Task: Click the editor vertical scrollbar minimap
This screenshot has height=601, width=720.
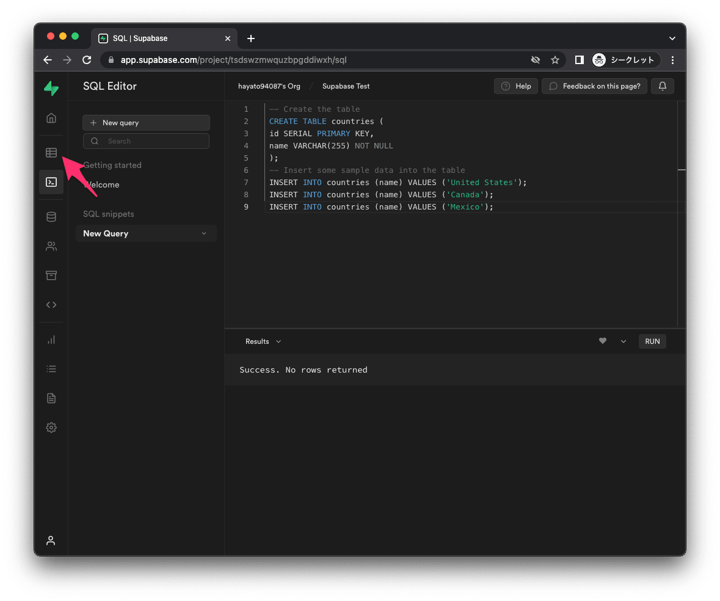Action: (682, 214)
